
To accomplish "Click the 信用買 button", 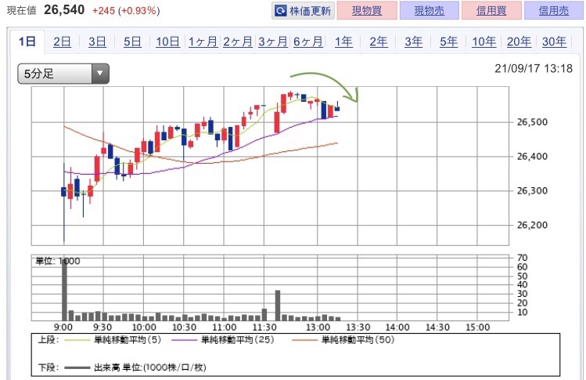I will [491, 10].
